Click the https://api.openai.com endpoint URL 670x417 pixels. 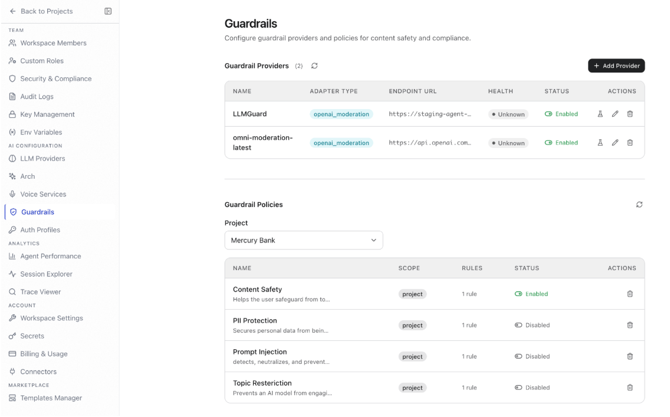(430, 143)
